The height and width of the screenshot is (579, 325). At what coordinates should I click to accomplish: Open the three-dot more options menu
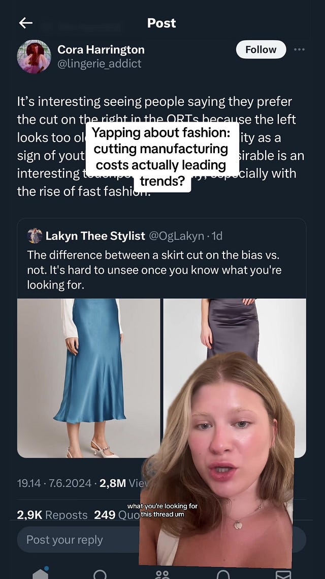(x=300, y=49)
